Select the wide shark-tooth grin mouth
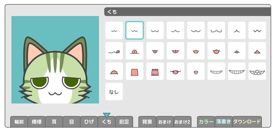 (257, 71)
